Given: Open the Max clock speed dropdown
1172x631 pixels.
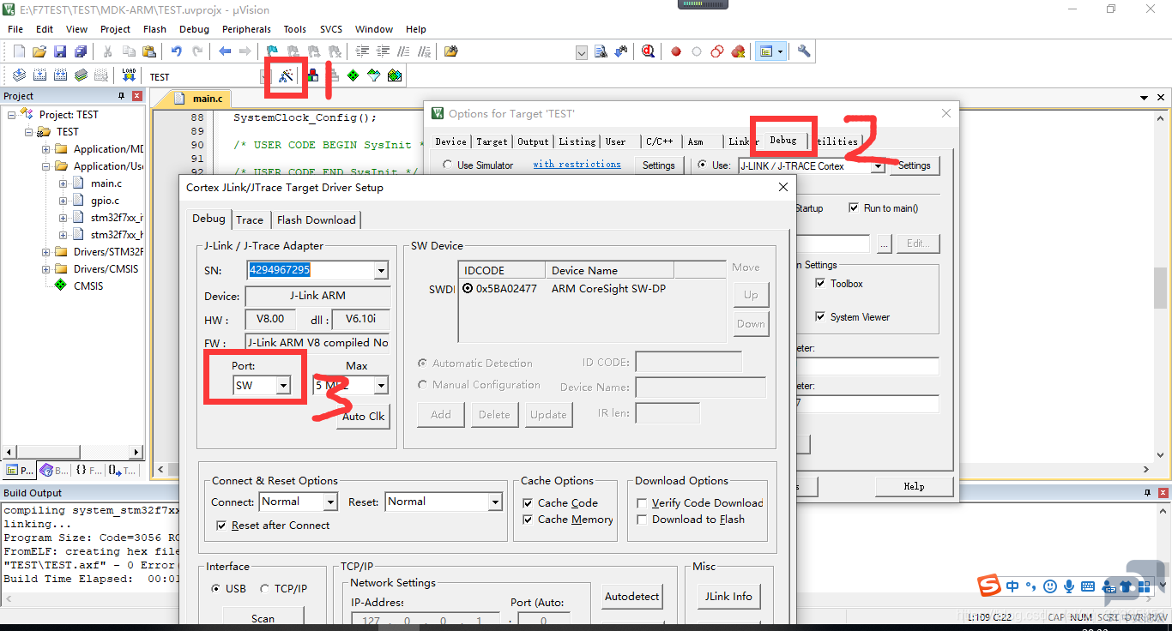Looking at the screenshot, I should click(x=381, y=386).
